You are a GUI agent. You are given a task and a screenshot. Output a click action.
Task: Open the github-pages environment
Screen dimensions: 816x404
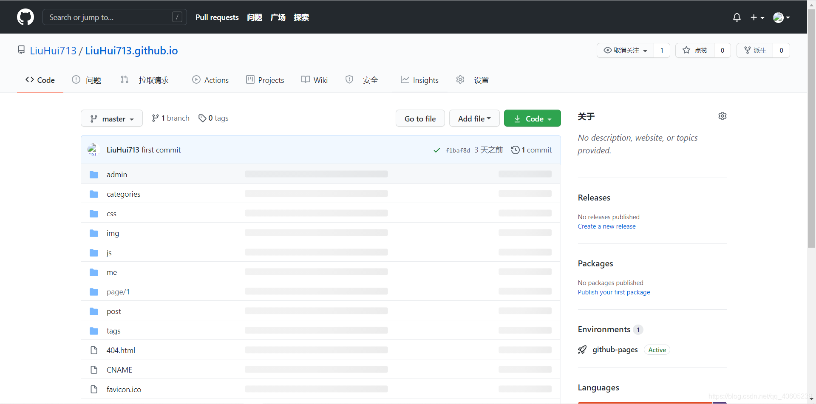[x=615, y=350]
